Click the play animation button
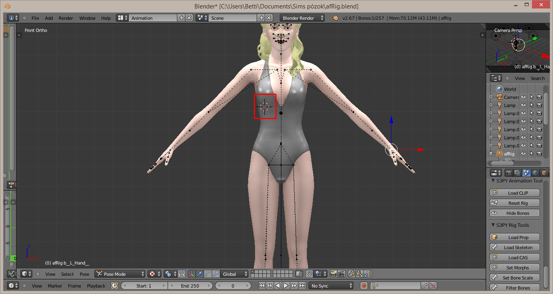Image resolution: width=553 pixels, height=294 pixels. pyautogui.click(x=286, y=285)
